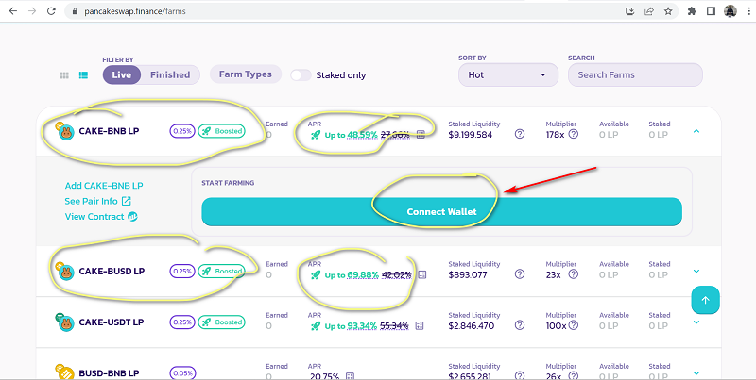
Task: Open the browser extensions puzzle icon
Action: tap(692, 11)
